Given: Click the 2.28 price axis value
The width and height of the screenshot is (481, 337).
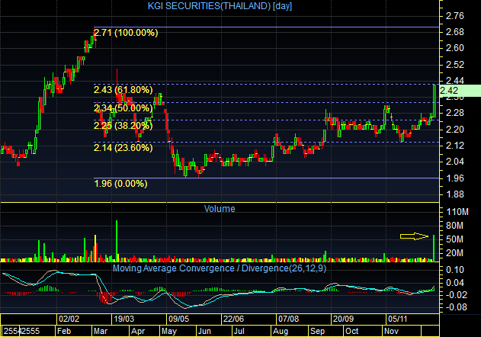Looking at the screenshot, I should tap(454, 113).
